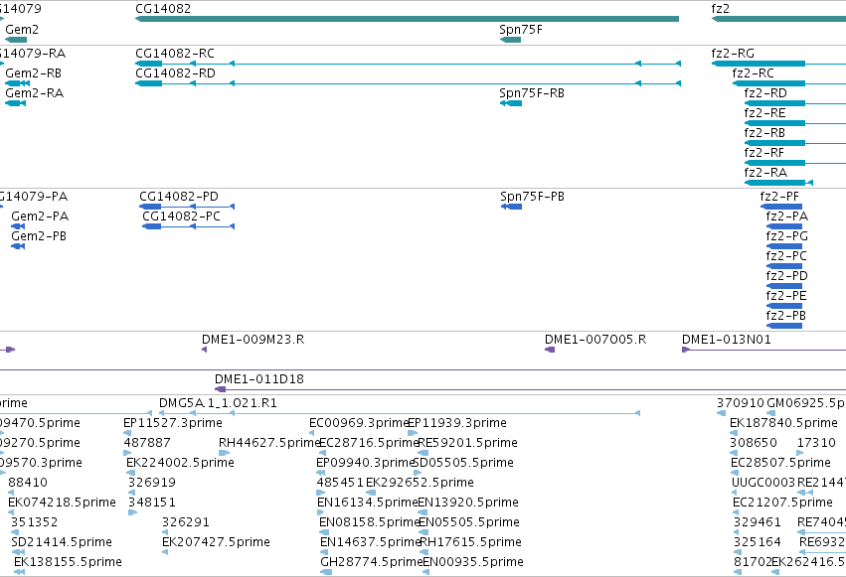Click the Spn75F-RB transcript label

coord(532,93)
